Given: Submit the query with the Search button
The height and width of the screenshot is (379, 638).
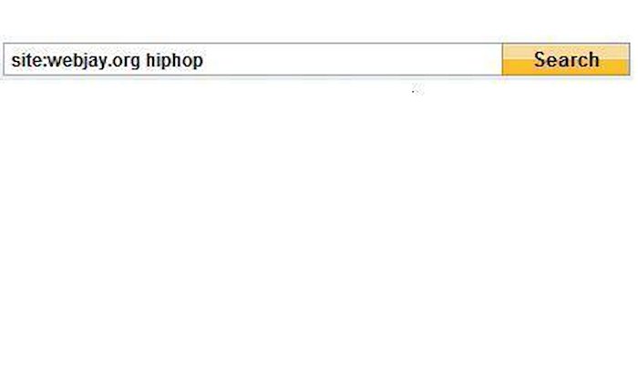Looking at the screenshot, I should 566,59.
